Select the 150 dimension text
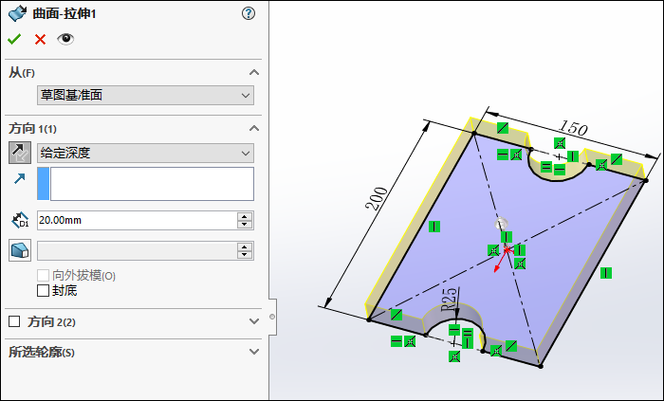This screenshot has width=664, height=401. (573, 127)
